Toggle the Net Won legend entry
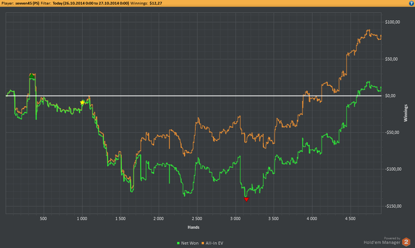The image size is (415, 248). pos(188,243)
